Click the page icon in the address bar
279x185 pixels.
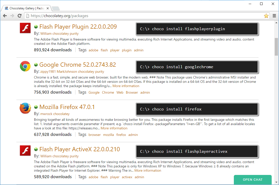tap(27, 16)
